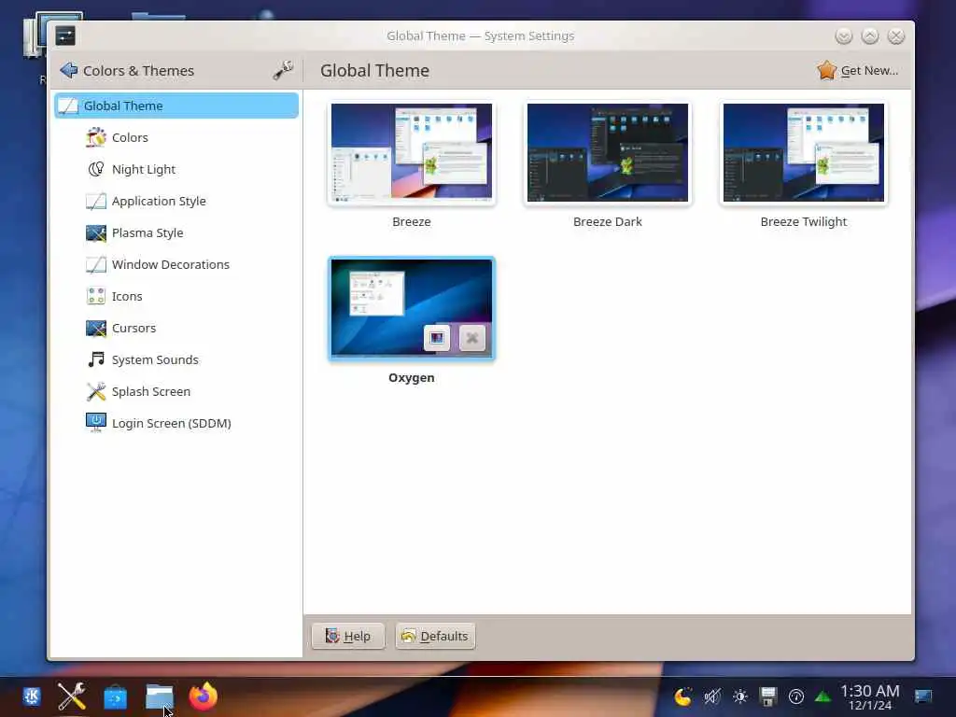Click the Window Decorations icon
956x717 pixels.
(x=96, y=264)
